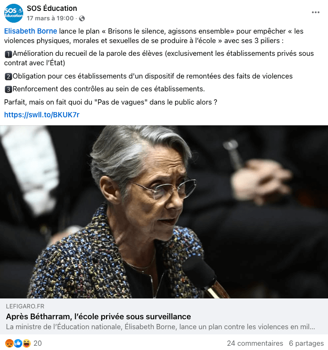Screen dimensions: 328x350
Task: Open the article photo of the minister
Action: tap(164, 211)
